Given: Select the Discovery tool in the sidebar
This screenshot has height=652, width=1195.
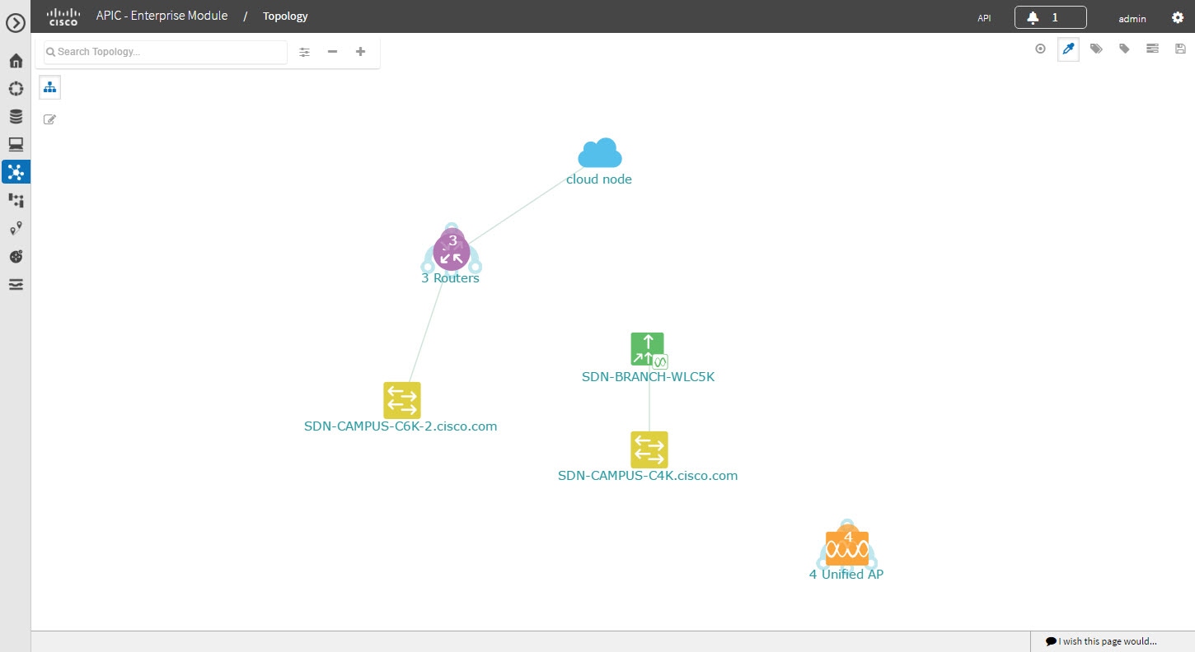Looking at the screenshot, I should click(x=16, y=88).
